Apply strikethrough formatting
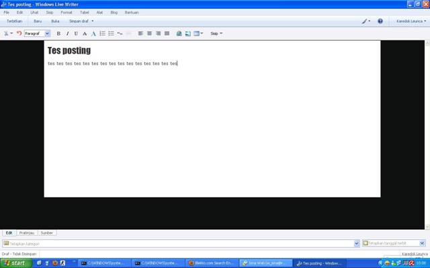This screenshot has height=268, width=430. [x=85, y=33]
